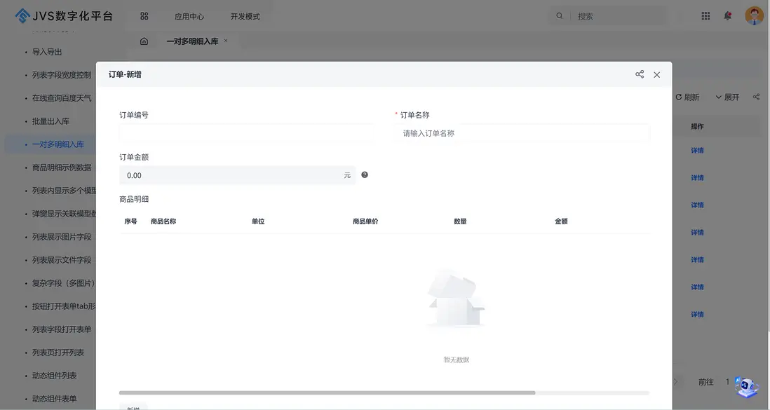Image resolution: width=770 pixels, height=410 pixels.
Task: Open 列表字段打开表单 in sidebar
Action: coord(62,329)
